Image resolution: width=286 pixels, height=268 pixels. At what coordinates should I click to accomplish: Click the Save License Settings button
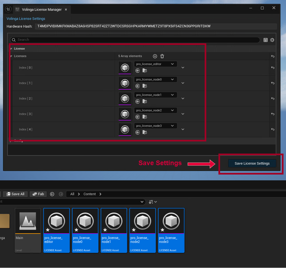[252, 163]
